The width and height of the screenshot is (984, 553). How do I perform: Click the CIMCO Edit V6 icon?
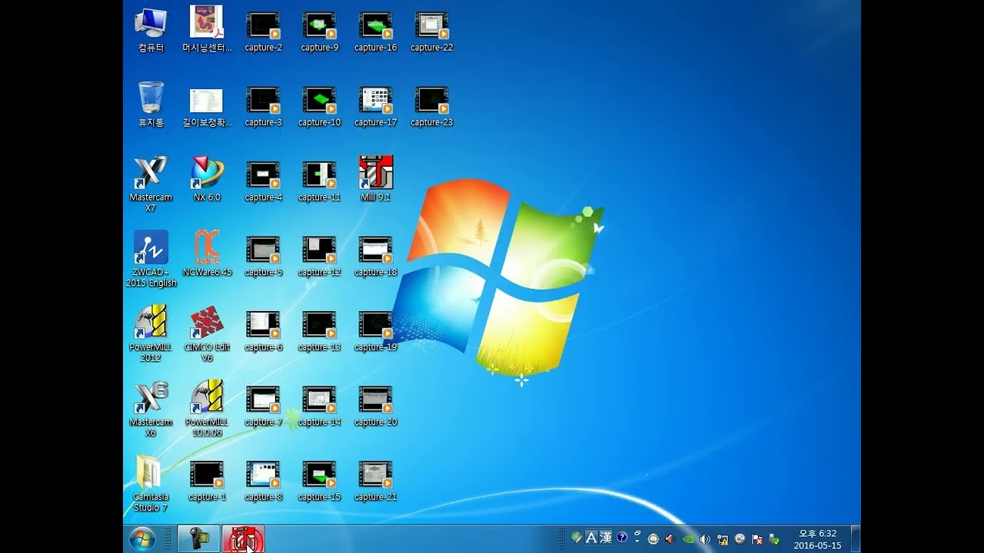[x=207, y=322]
